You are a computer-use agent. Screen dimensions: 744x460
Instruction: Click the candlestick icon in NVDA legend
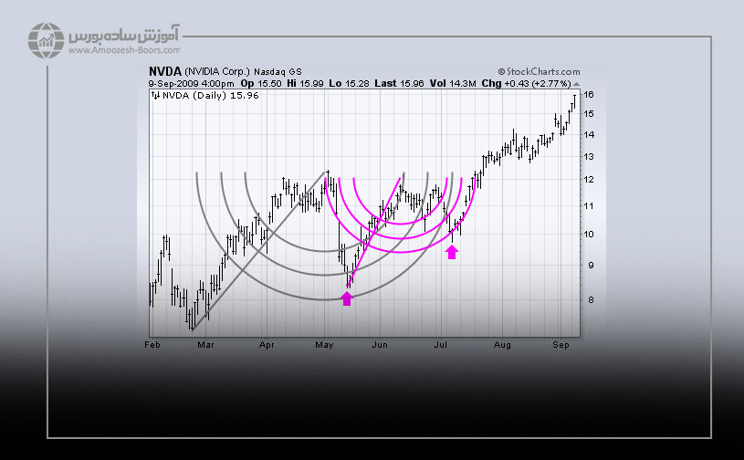[155, 94]
